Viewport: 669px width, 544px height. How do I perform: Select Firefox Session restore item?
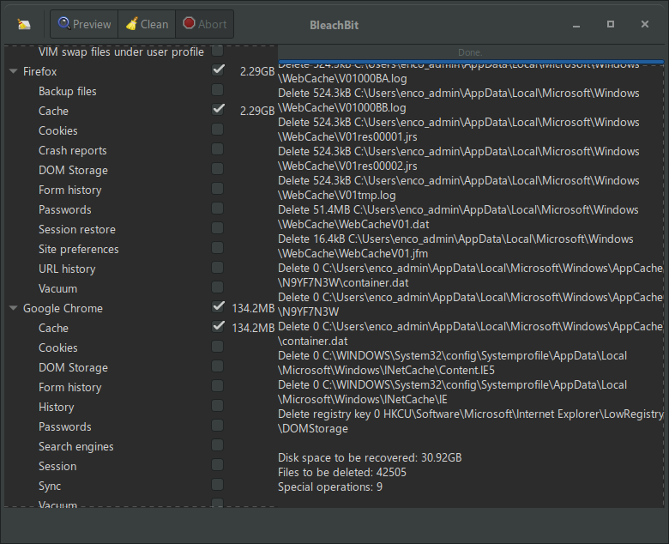76,229
